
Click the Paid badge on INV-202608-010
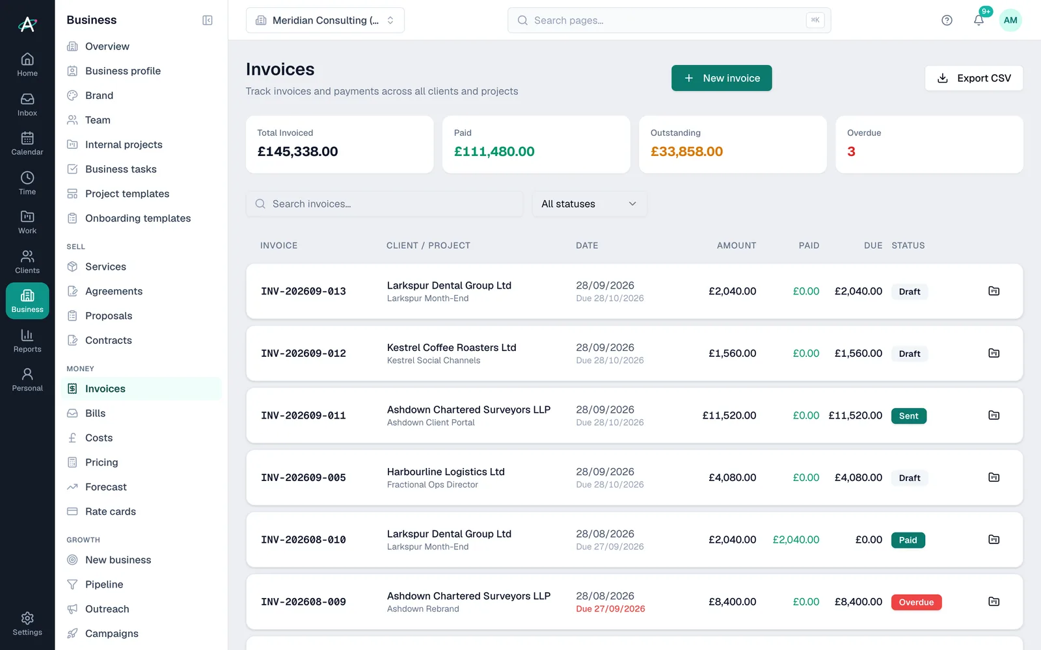coord(908,540)
